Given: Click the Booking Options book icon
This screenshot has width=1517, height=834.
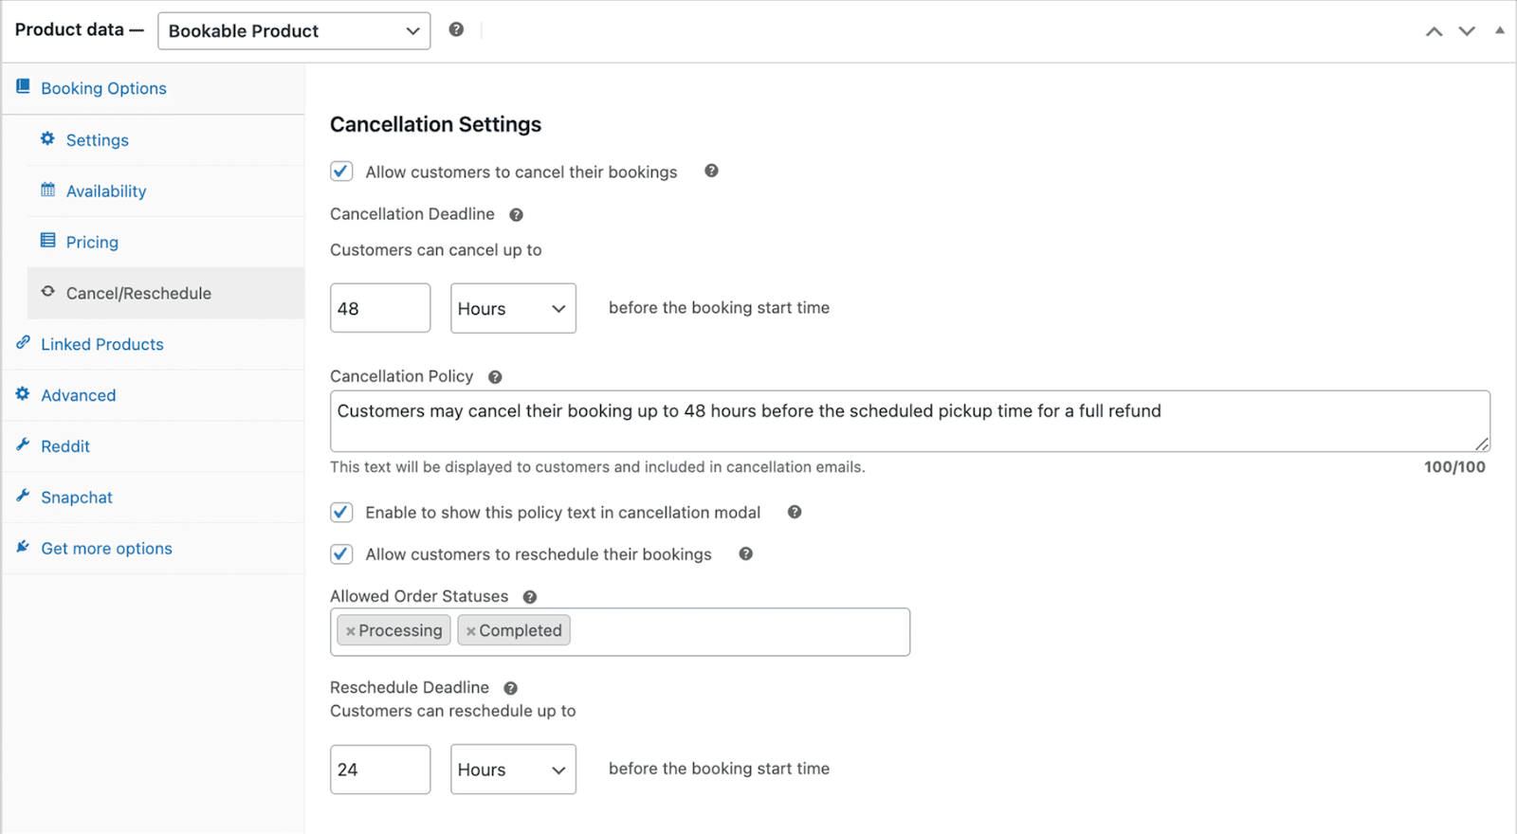Looking at the screenshot, I should click(23, 86).
